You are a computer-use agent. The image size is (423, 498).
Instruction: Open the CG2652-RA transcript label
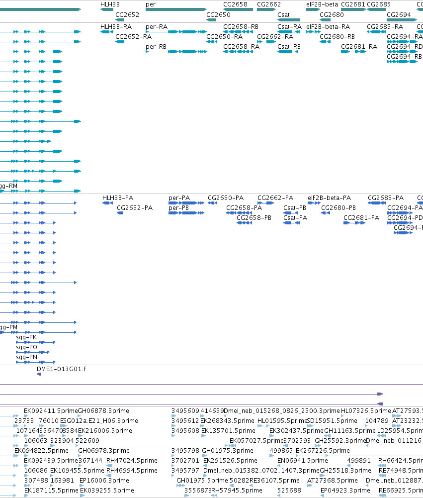click(134, 36)
